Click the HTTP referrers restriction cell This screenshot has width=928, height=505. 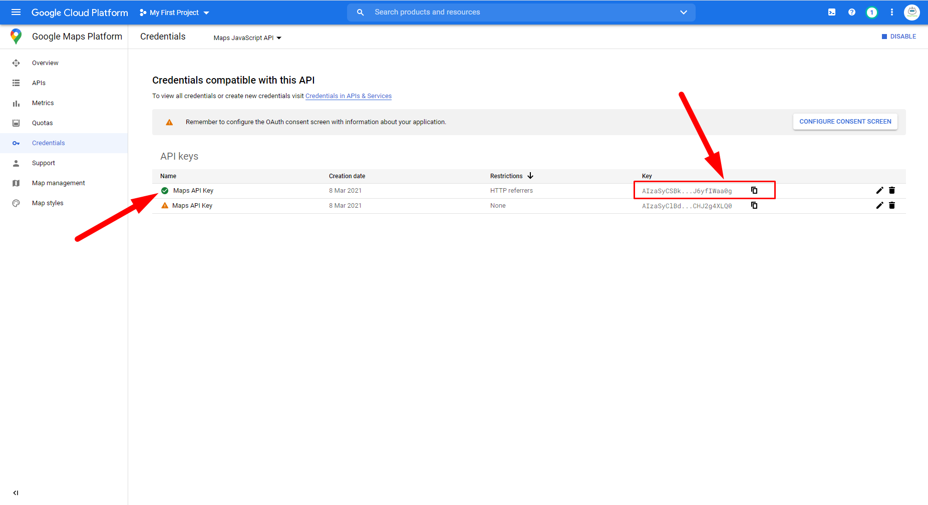511,191
